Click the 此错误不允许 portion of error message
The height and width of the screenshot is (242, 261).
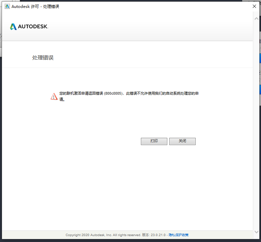click(139, 94)
